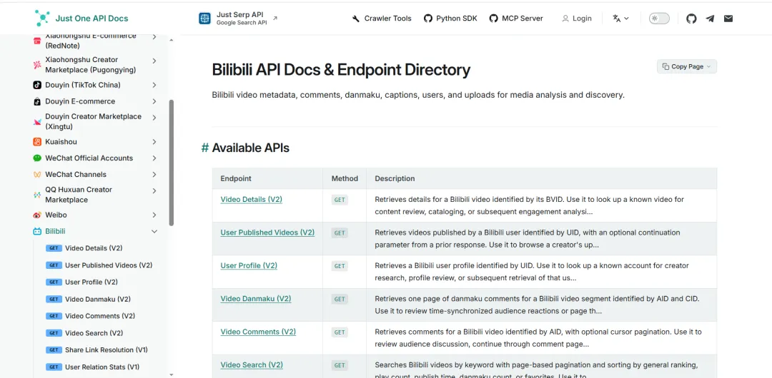772x378 pixels.
Task: Click the sidebar vertical scrollbar thumb
Action: tap(172, 163)
